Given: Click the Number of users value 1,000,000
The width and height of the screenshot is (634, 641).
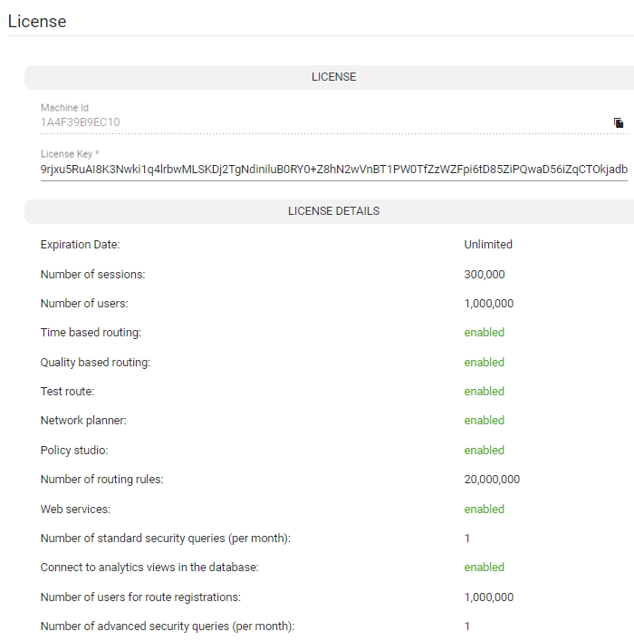Looking at the screenshot, I should click(x=488, y=304).
